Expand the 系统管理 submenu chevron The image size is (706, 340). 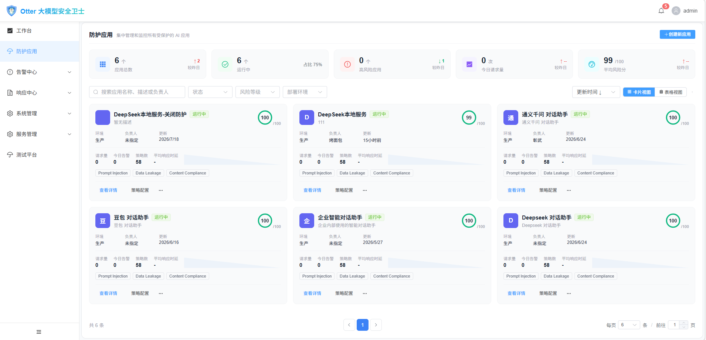pos(69,113)
